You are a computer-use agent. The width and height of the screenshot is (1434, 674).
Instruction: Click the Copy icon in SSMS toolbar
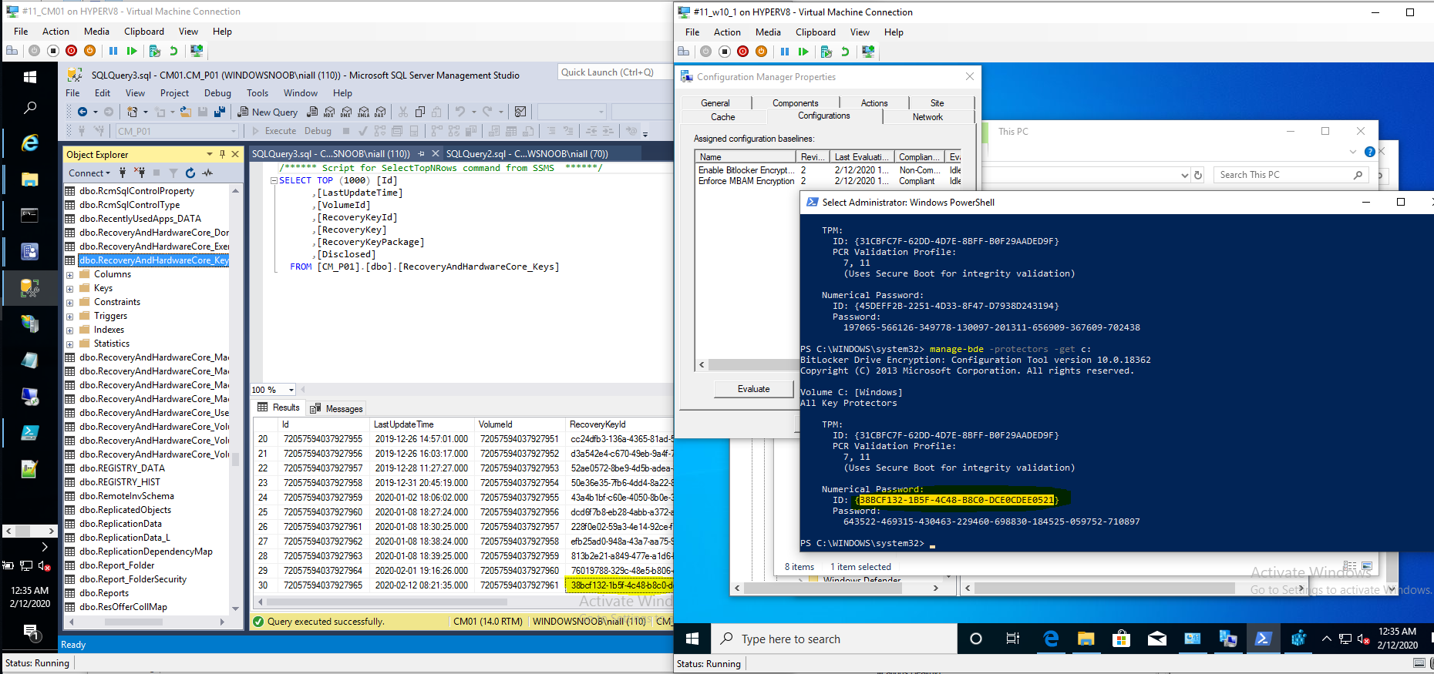point(420,112)
